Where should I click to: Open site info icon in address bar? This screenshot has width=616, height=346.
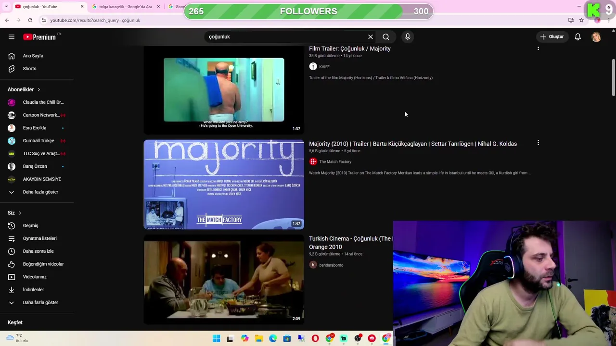pyautogui.click(x=44, y=20)
